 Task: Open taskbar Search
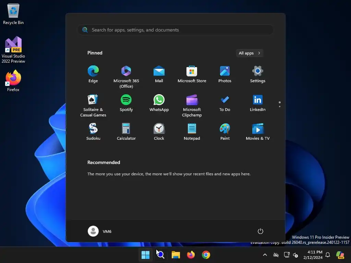click(160, 255)
